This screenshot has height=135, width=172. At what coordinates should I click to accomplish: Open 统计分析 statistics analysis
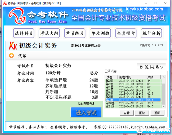pos(151,33)
